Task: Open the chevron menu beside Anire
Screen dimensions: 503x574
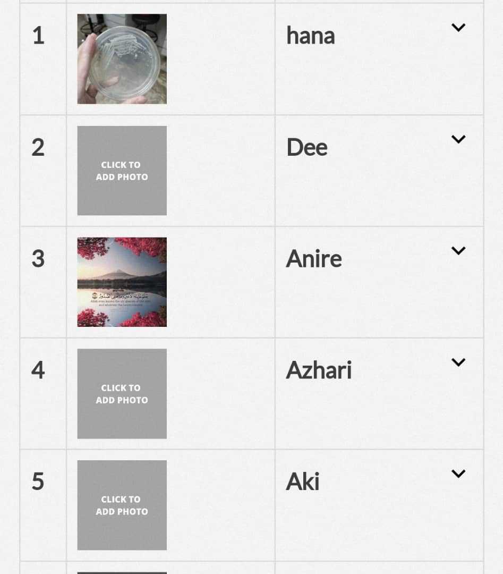Action: pyautogui.click(x=458, y=251)
